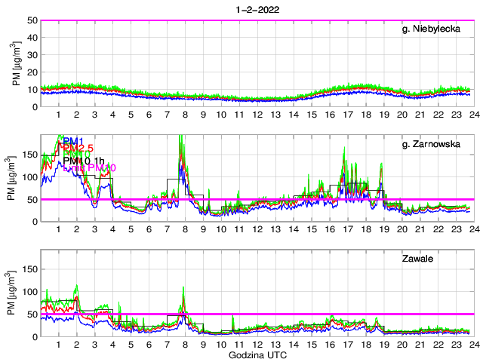Select the magenta Lim PM10 legend entry
The image size is (483, 362).
click(x=85, y=167)
